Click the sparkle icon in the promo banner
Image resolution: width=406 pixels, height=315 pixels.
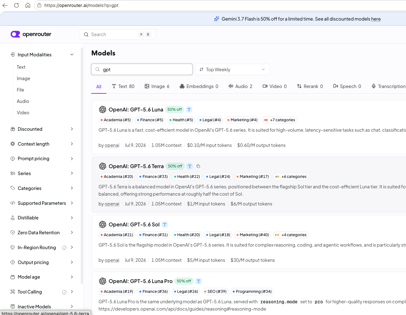click(217, 19)
